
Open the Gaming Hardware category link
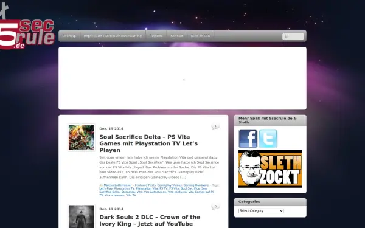(196, 185)
